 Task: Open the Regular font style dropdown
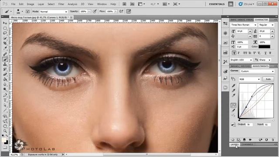pos(266,25)
